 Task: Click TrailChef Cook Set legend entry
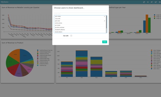click(43, 54)
